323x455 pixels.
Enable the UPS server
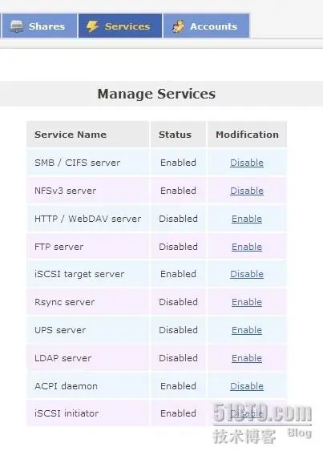pos(247,330)
